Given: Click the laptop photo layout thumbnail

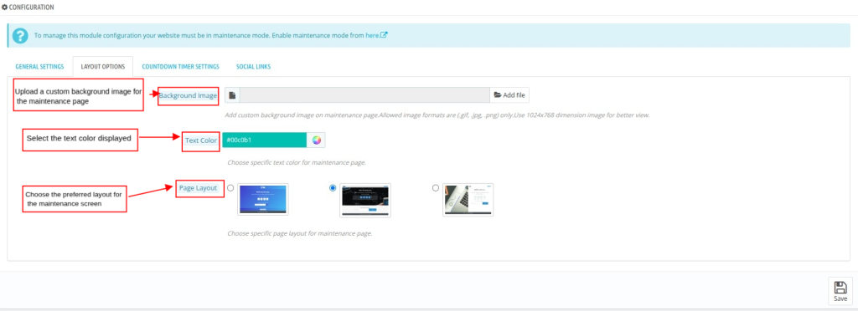Looking at the screenshot, I should point(468,200).
